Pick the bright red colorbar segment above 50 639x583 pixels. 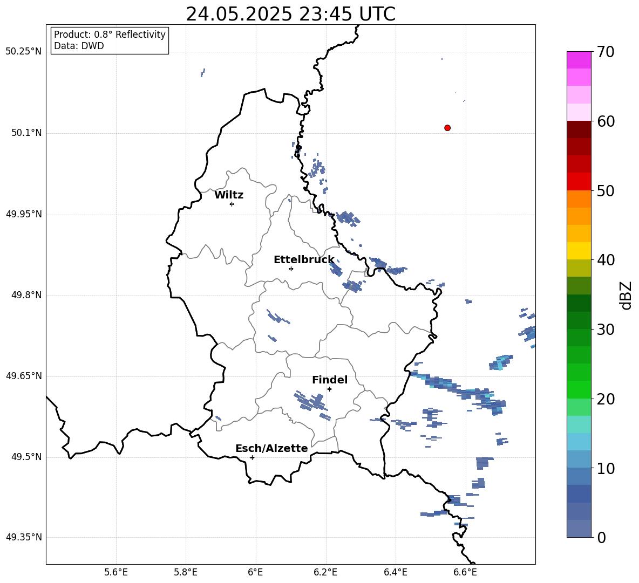click(579, 182)
